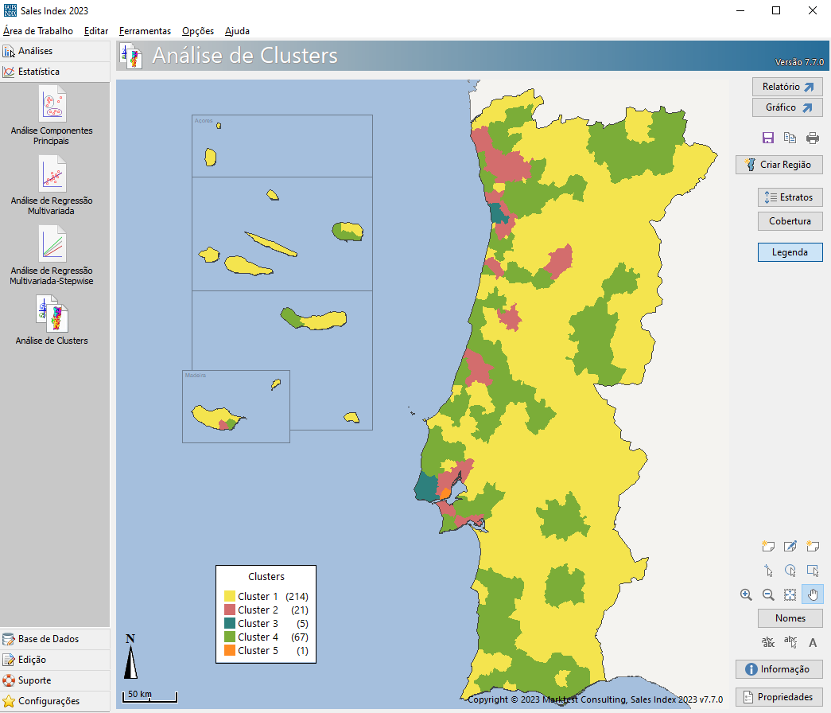This screenshot has width=831, height=713.
Task: Click the printer icon
Action: (x=812, y=138)
